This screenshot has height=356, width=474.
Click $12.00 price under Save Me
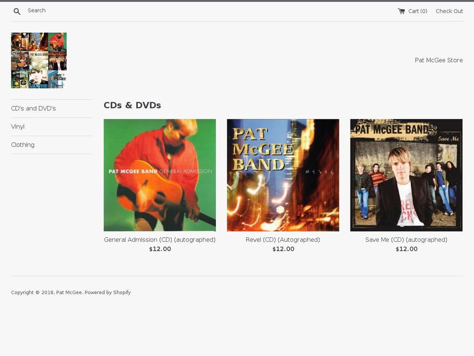406,249
